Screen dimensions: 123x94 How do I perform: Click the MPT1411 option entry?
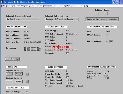click(x=98, y=78)
